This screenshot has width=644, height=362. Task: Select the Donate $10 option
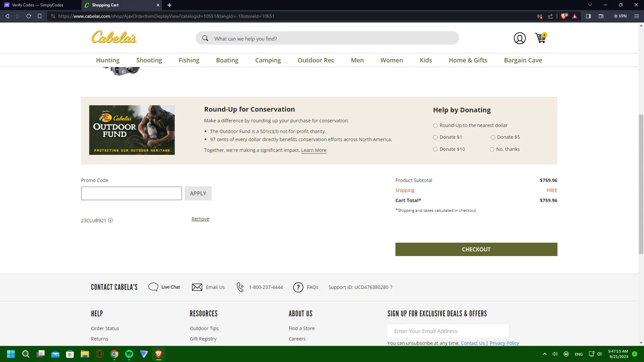[x=435, y=149]
